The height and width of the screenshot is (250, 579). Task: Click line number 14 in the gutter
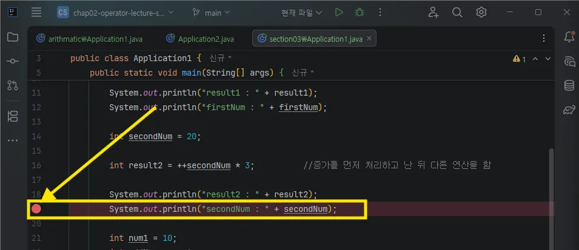36,136
